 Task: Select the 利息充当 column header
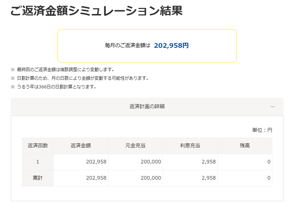point(190,145)
